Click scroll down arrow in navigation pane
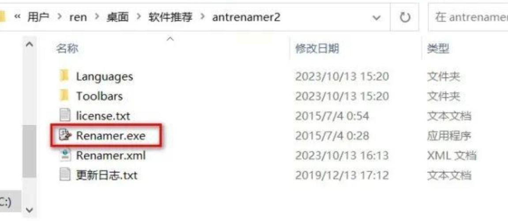The width and height of the screenshot is (508, 221). pyautogui.click(x=29, y=210)
